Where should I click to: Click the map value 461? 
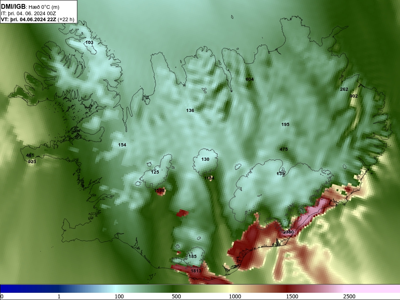tap(30, 155)
